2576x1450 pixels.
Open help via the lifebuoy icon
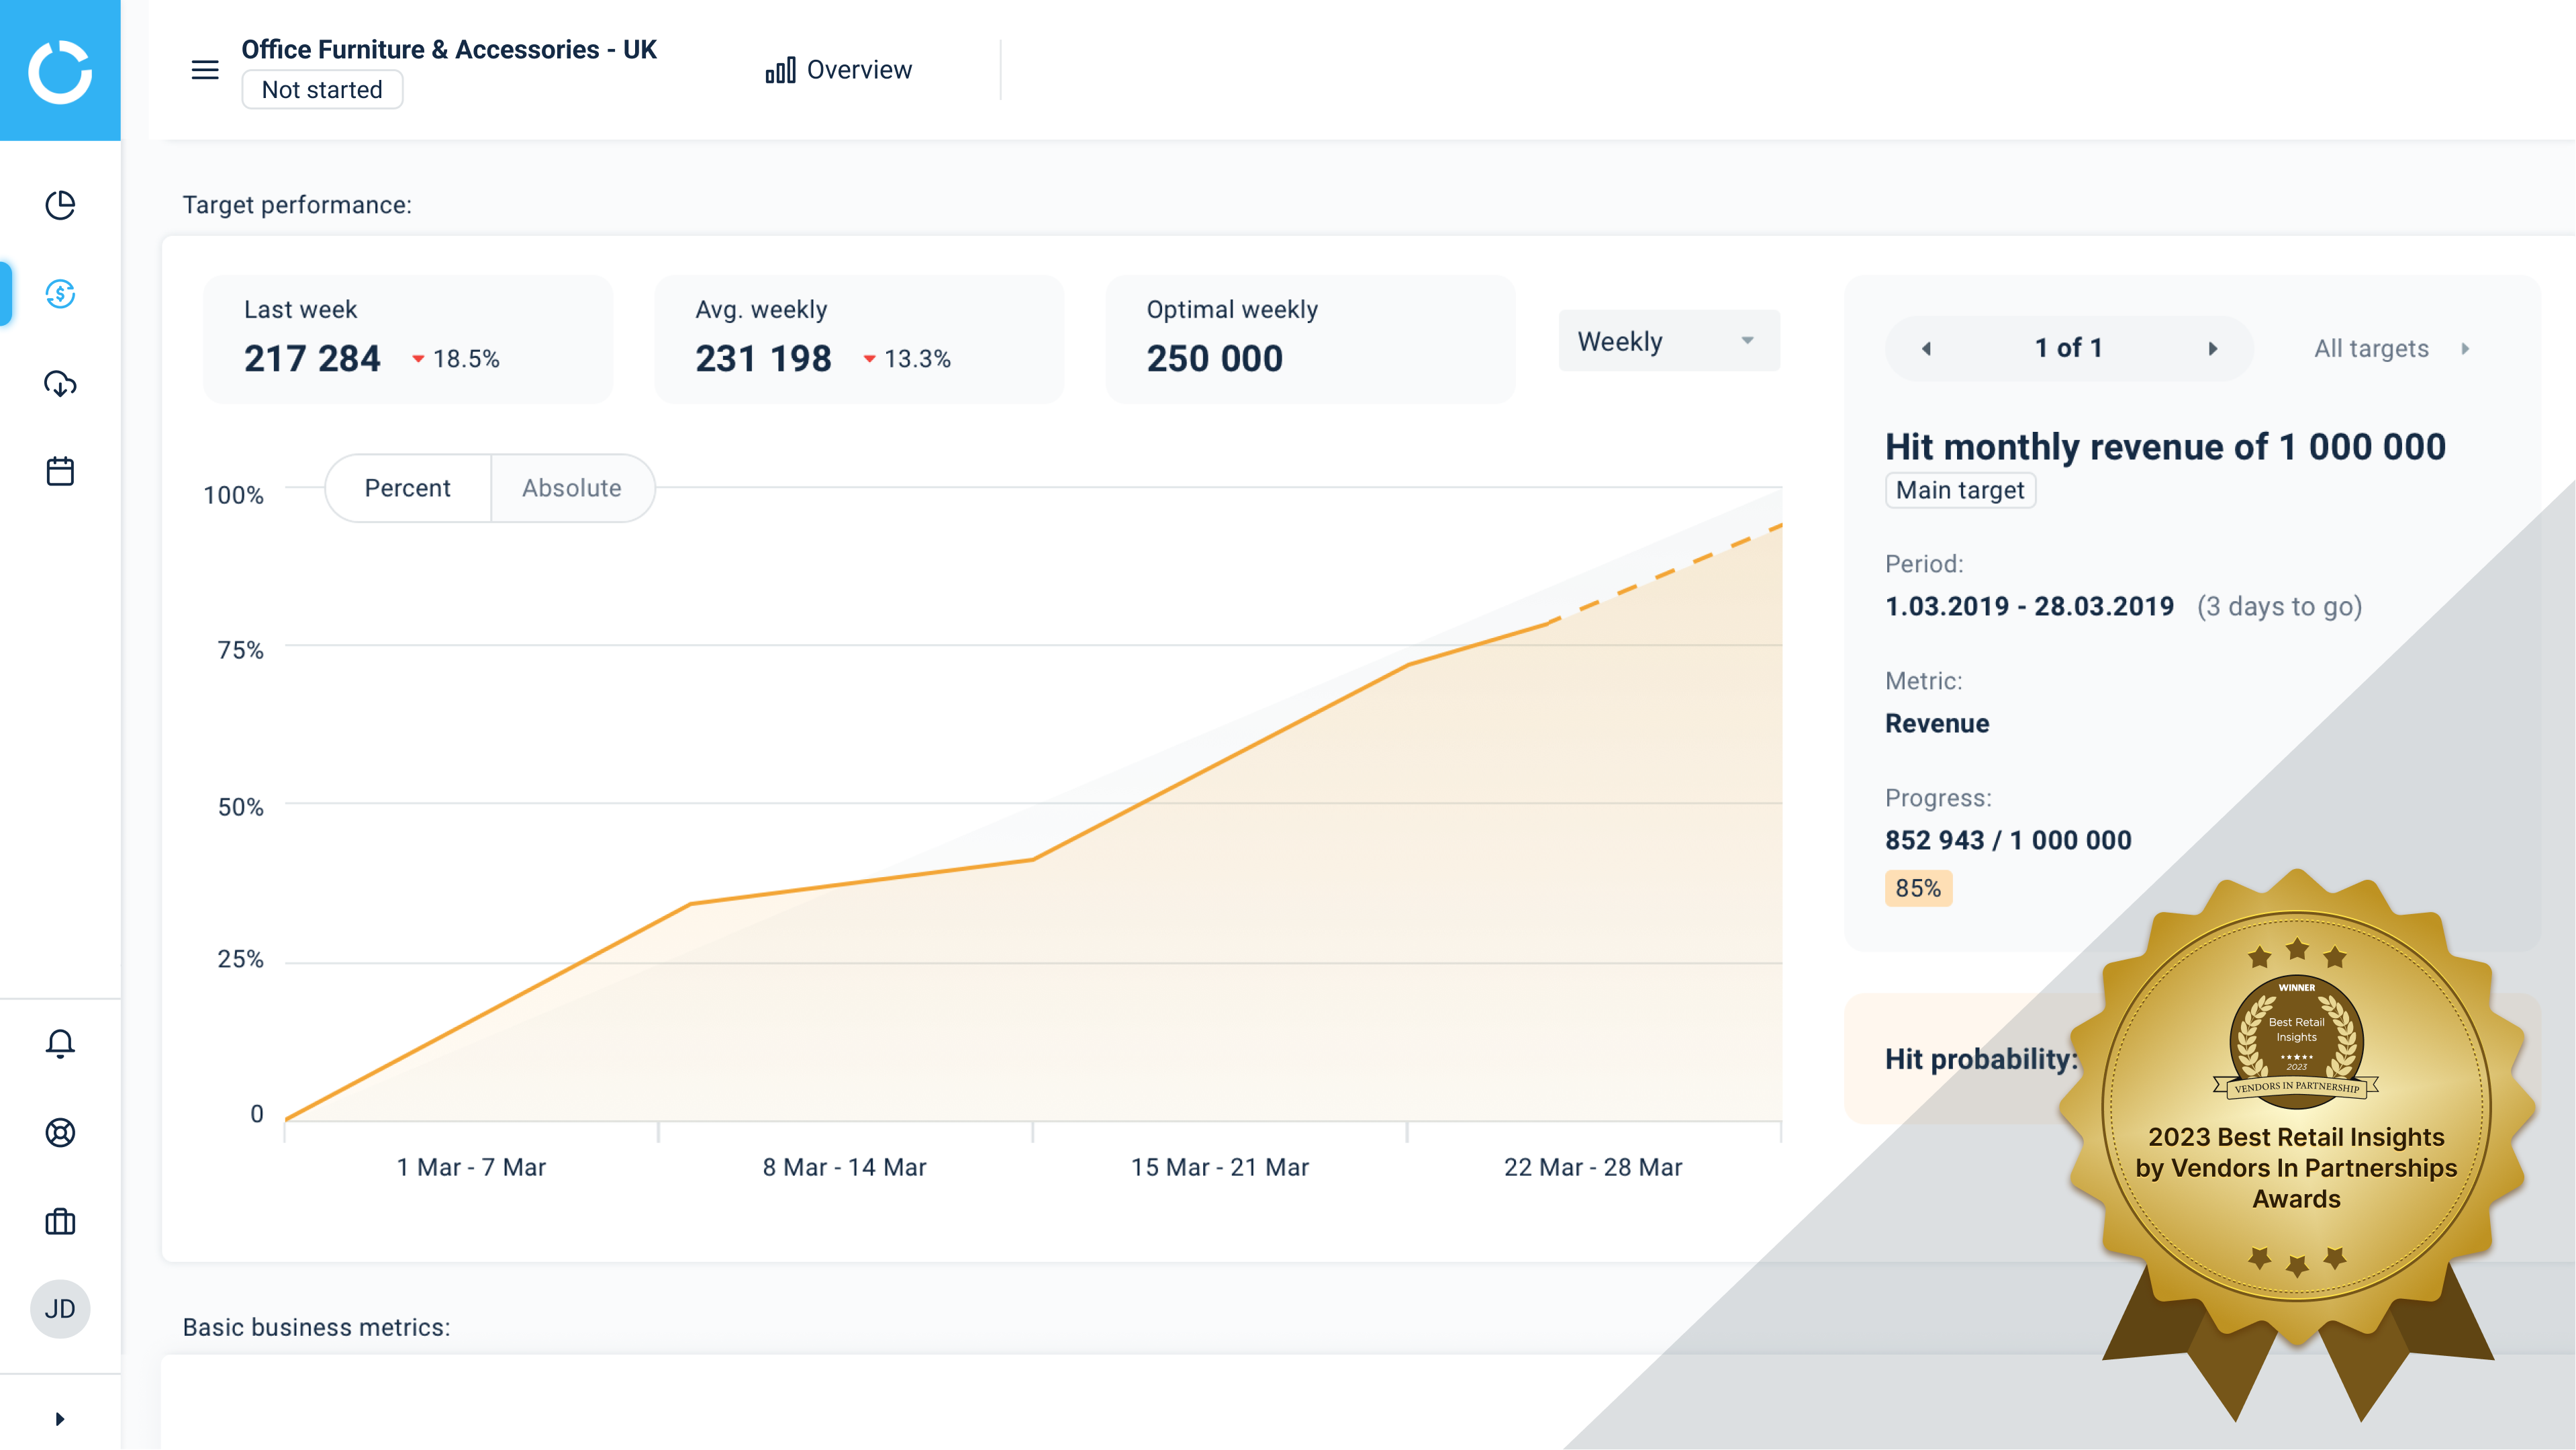point(60,1133)
